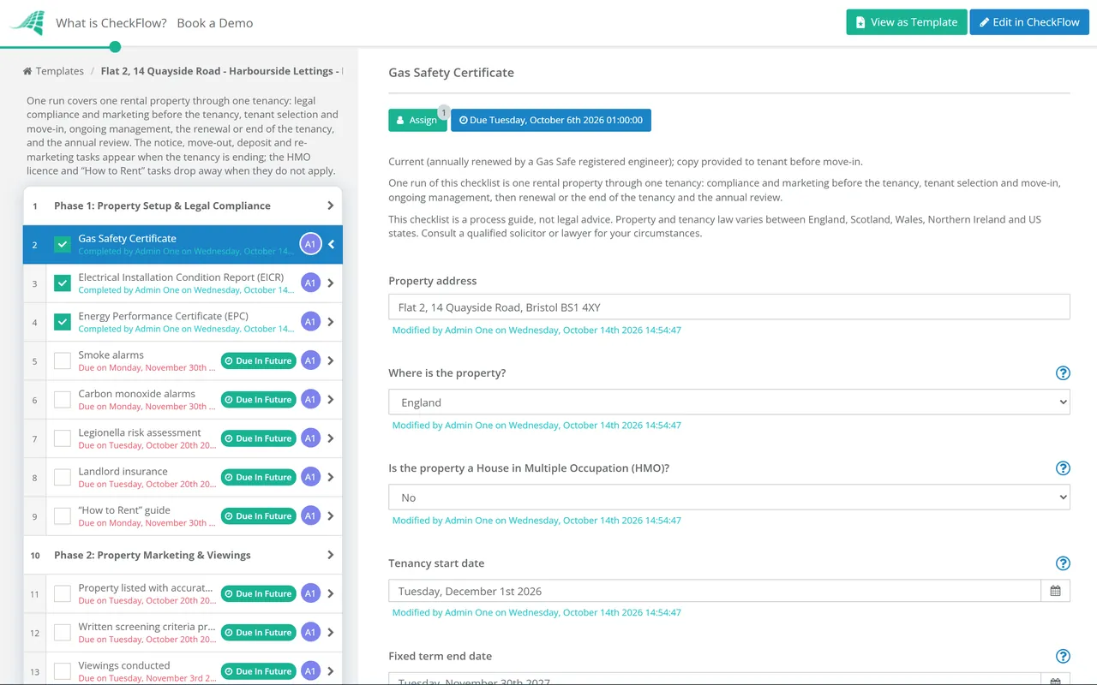The image size is (1097, 685).
Task: Show help for Tenancy start date
Action: (1063, 563)
